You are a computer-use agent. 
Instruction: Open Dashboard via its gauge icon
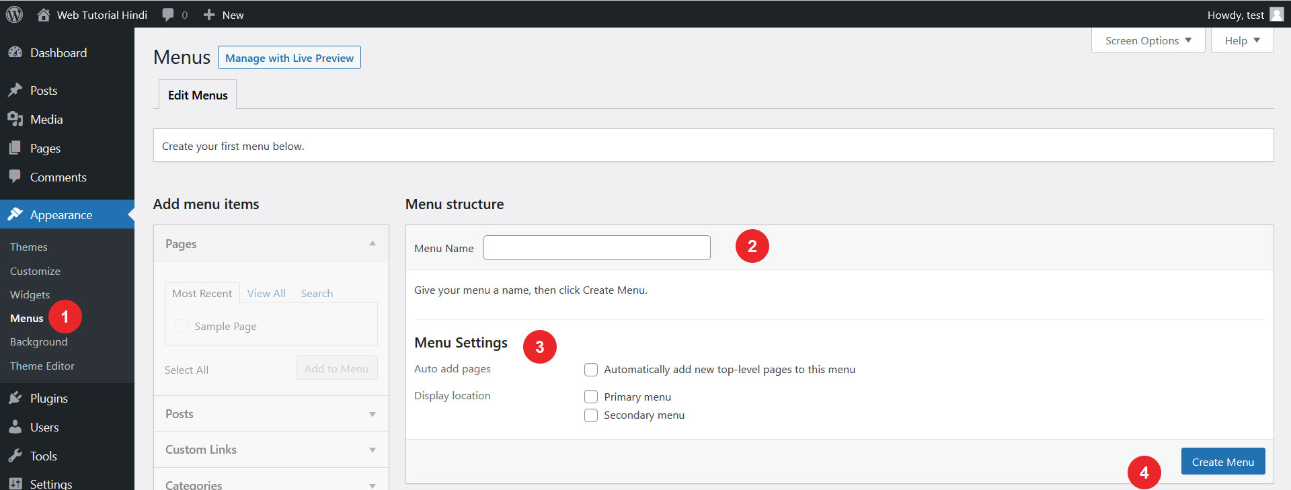pos(15,52)
